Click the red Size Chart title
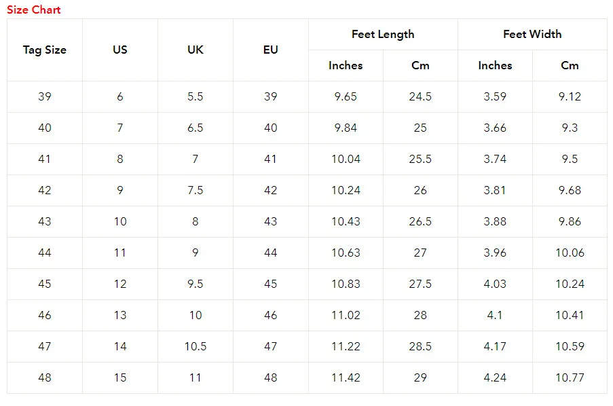The image size is (613, 406). (x=34, y=10)
